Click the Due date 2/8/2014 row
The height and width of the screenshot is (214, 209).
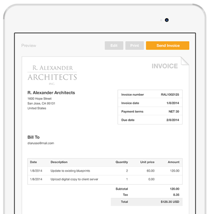[150, 120]
